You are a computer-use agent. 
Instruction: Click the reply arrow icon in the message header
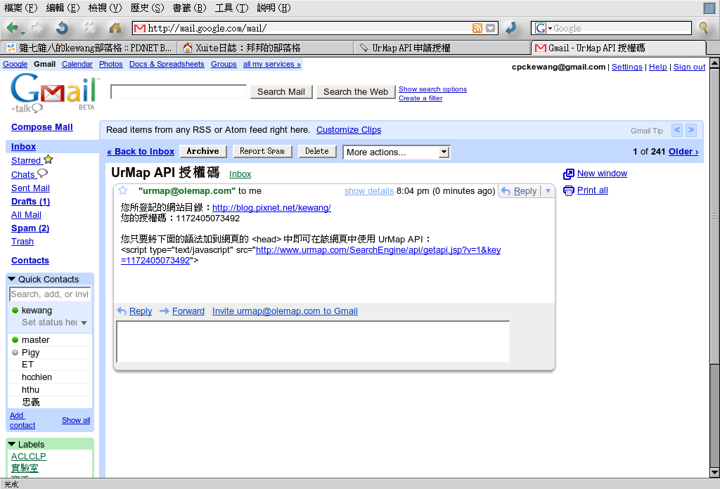(506, 191)
